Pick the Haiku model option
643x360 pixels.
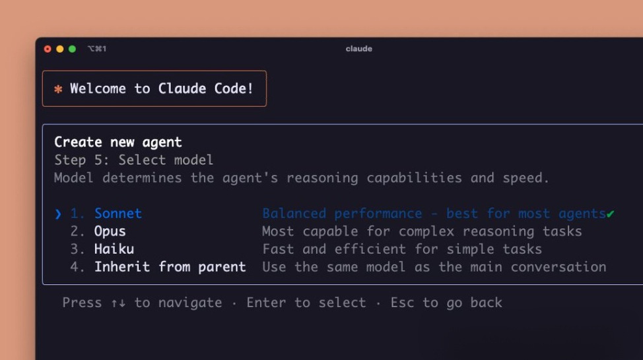coord(114,249)
